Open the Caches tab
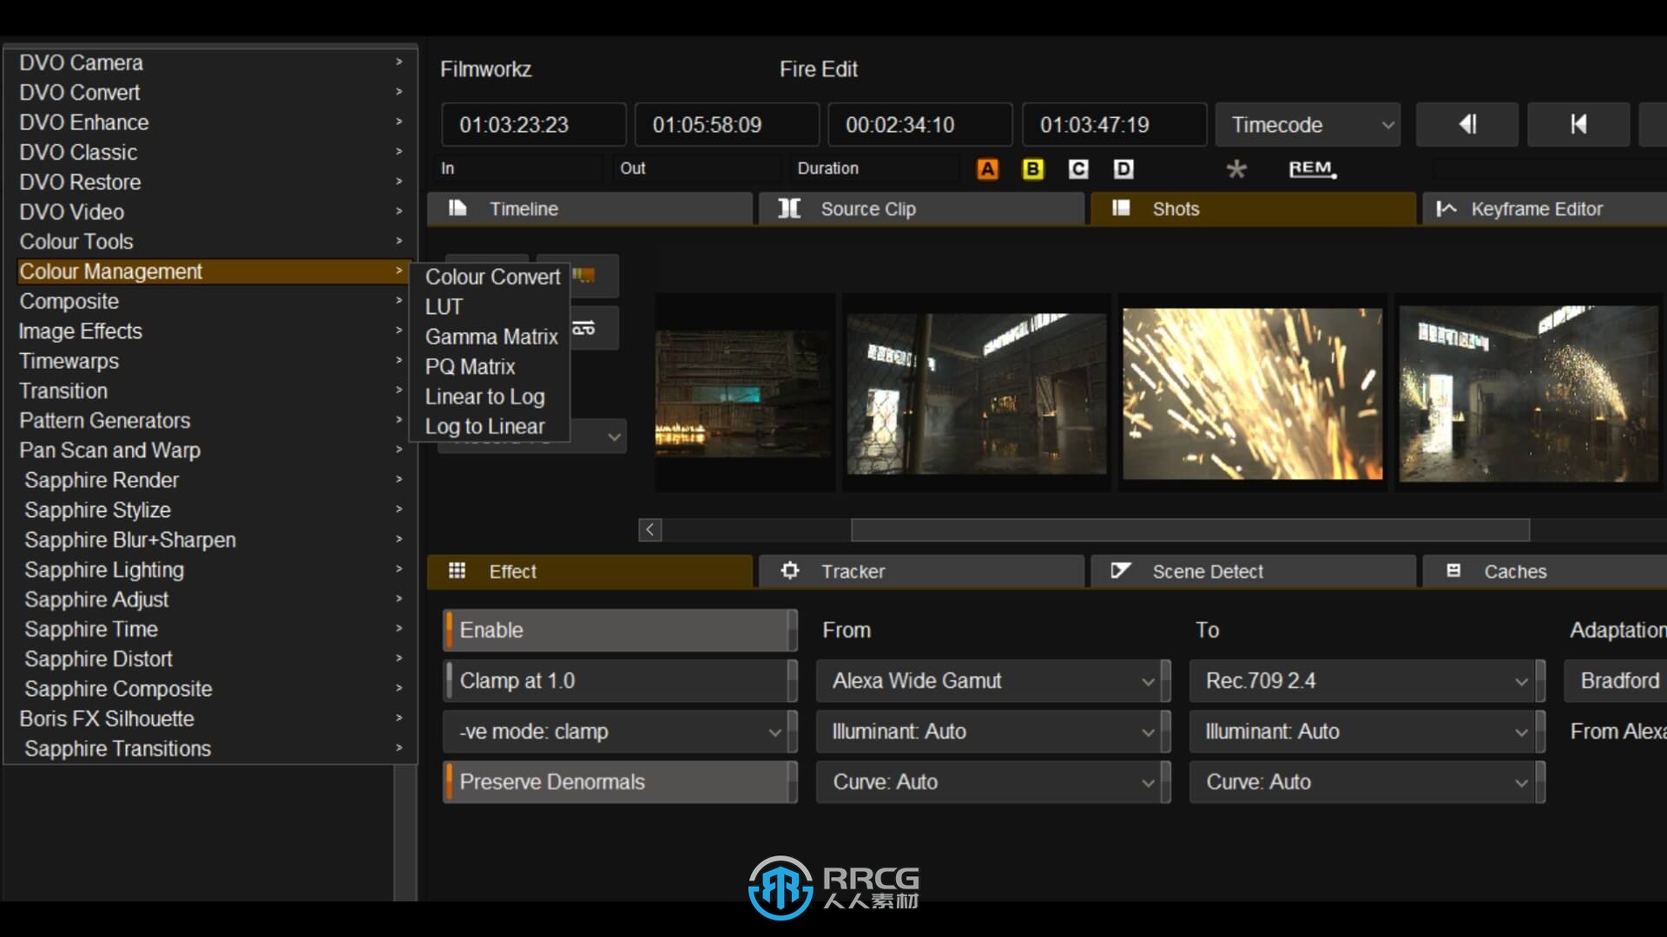Image resolution: width=1667 pixels, height=937 pixels. click(1545, 572)
